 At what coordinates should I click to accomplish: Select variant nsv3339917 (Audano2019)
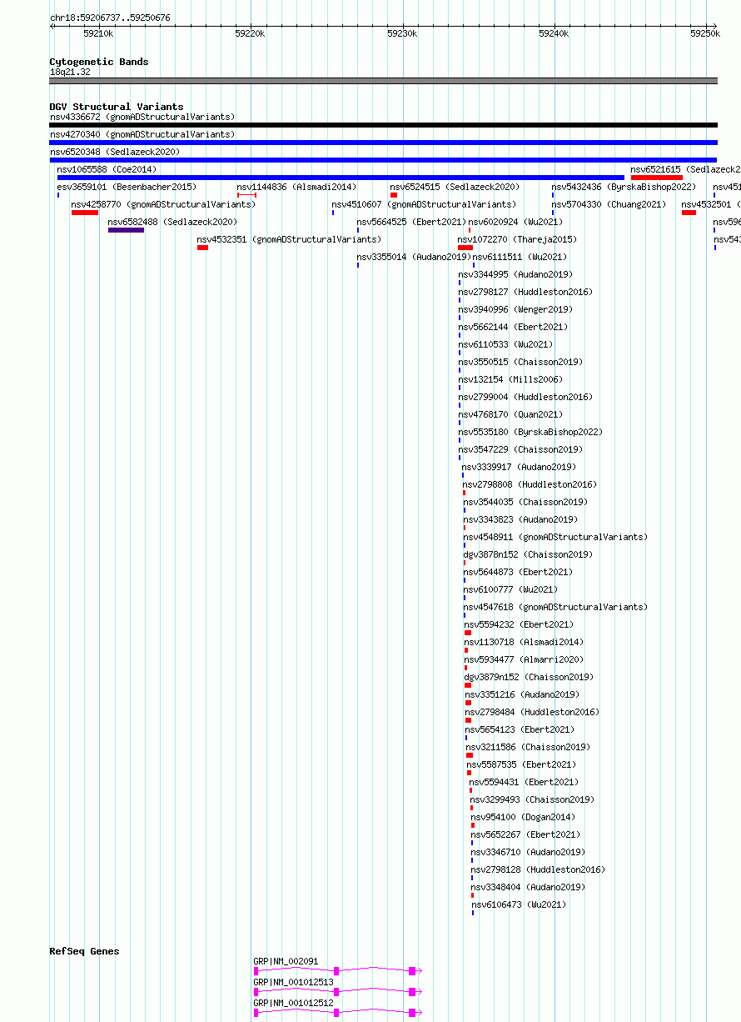point(519,467)
